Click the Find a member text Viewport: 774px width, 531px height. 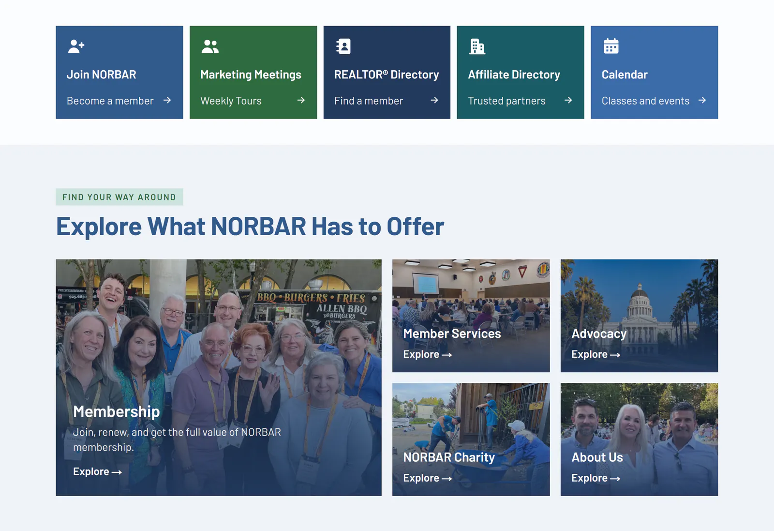click(x=369, y=101)
